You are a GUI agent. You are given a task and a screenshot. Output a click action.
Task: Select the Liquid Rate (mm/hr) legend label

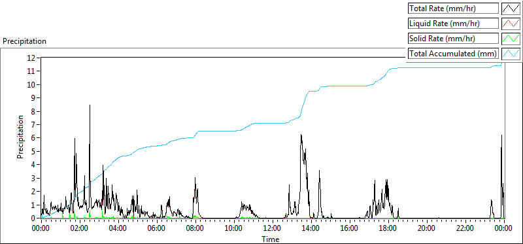[x=453, y=24]
